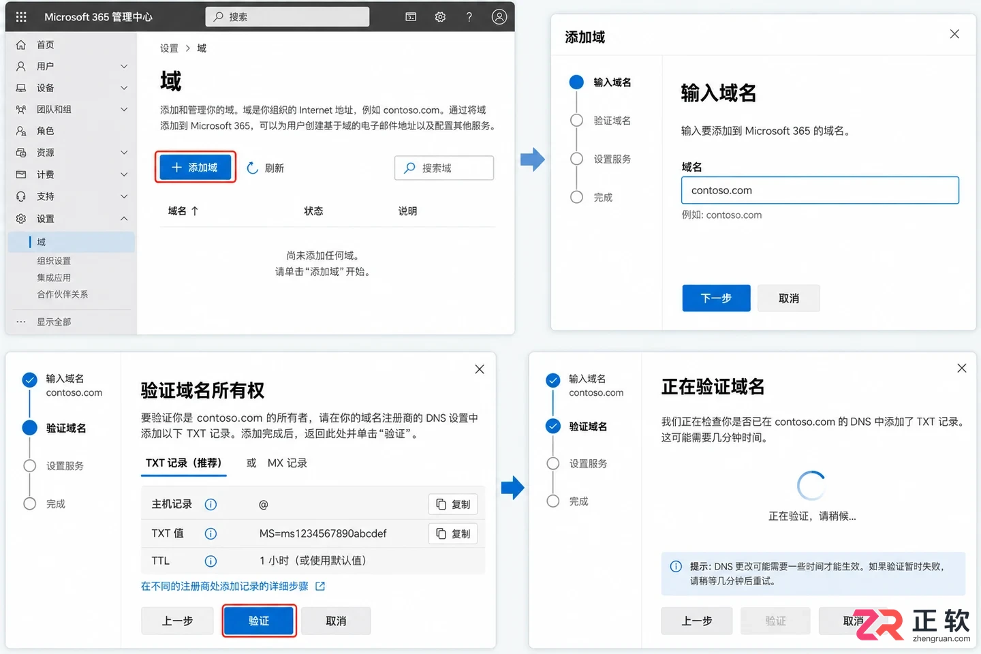Open 在不同的注册商处添加记录的详细步骤 link
The height and width of the screenshot is (654, 981).
[x=233, y=587]
